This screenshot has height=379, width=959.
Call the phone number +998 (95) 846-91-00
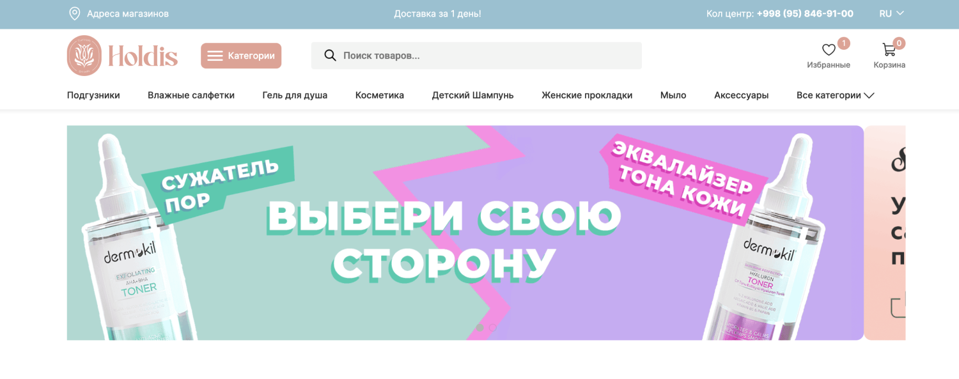tap(805, 13)
